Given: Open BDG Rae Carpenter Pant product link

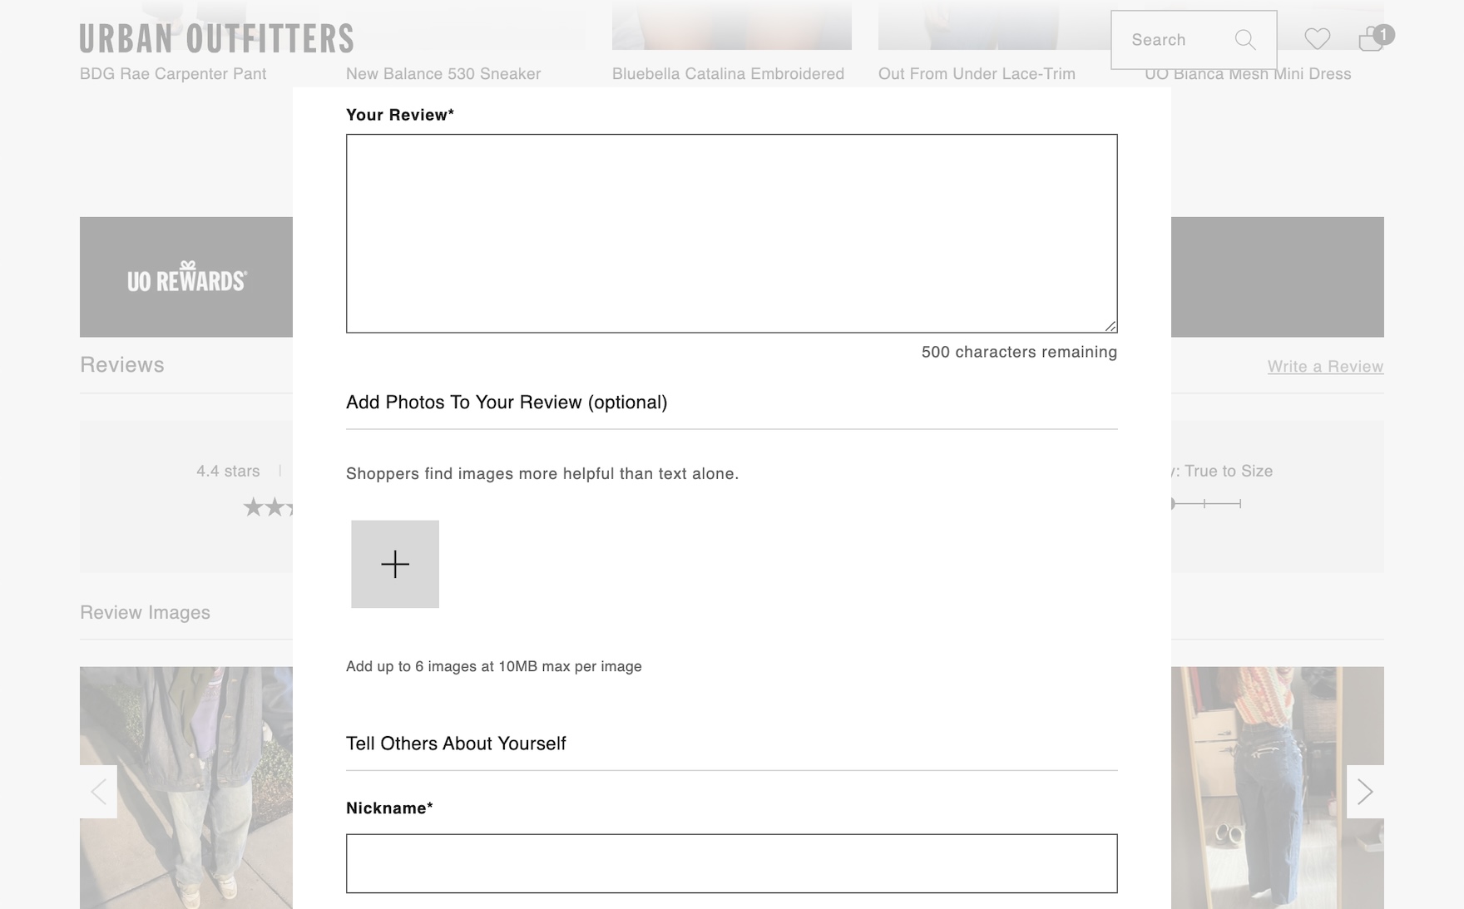Looking at the screenshot, I should coord(173,74).
